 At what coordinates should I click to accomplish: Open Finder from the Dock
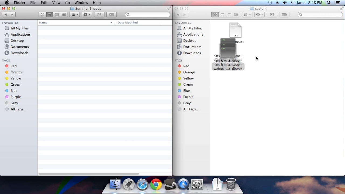click(x=115, y=184)
